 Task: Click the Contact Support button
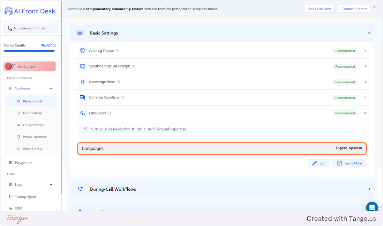[354, 9]
